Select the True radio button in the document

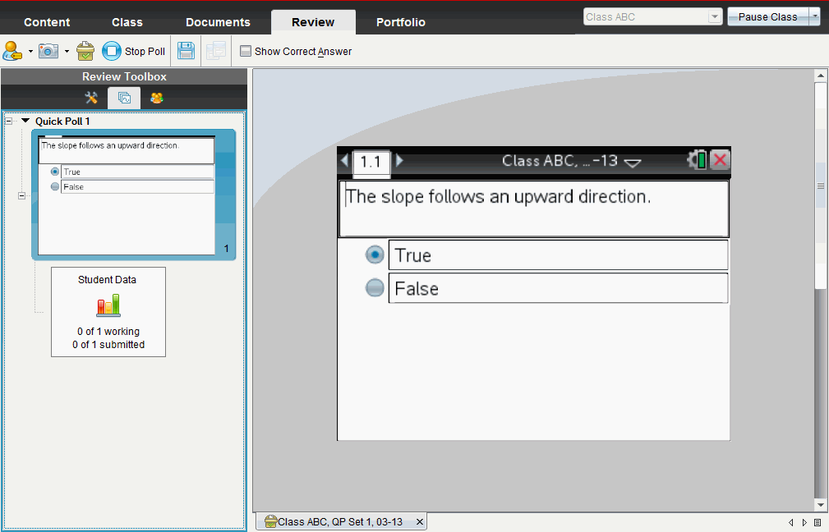click(x=375, y=255)
